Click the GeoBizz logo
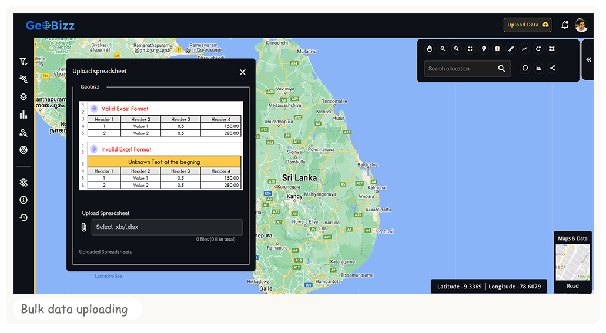Image resolution: width=606 pixels, height=333 pixels. 50,25
